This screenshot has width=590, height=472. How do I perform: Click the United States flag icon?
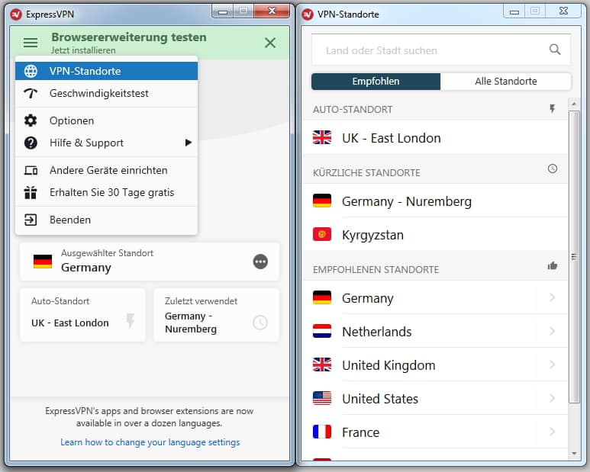click(322, 398)
